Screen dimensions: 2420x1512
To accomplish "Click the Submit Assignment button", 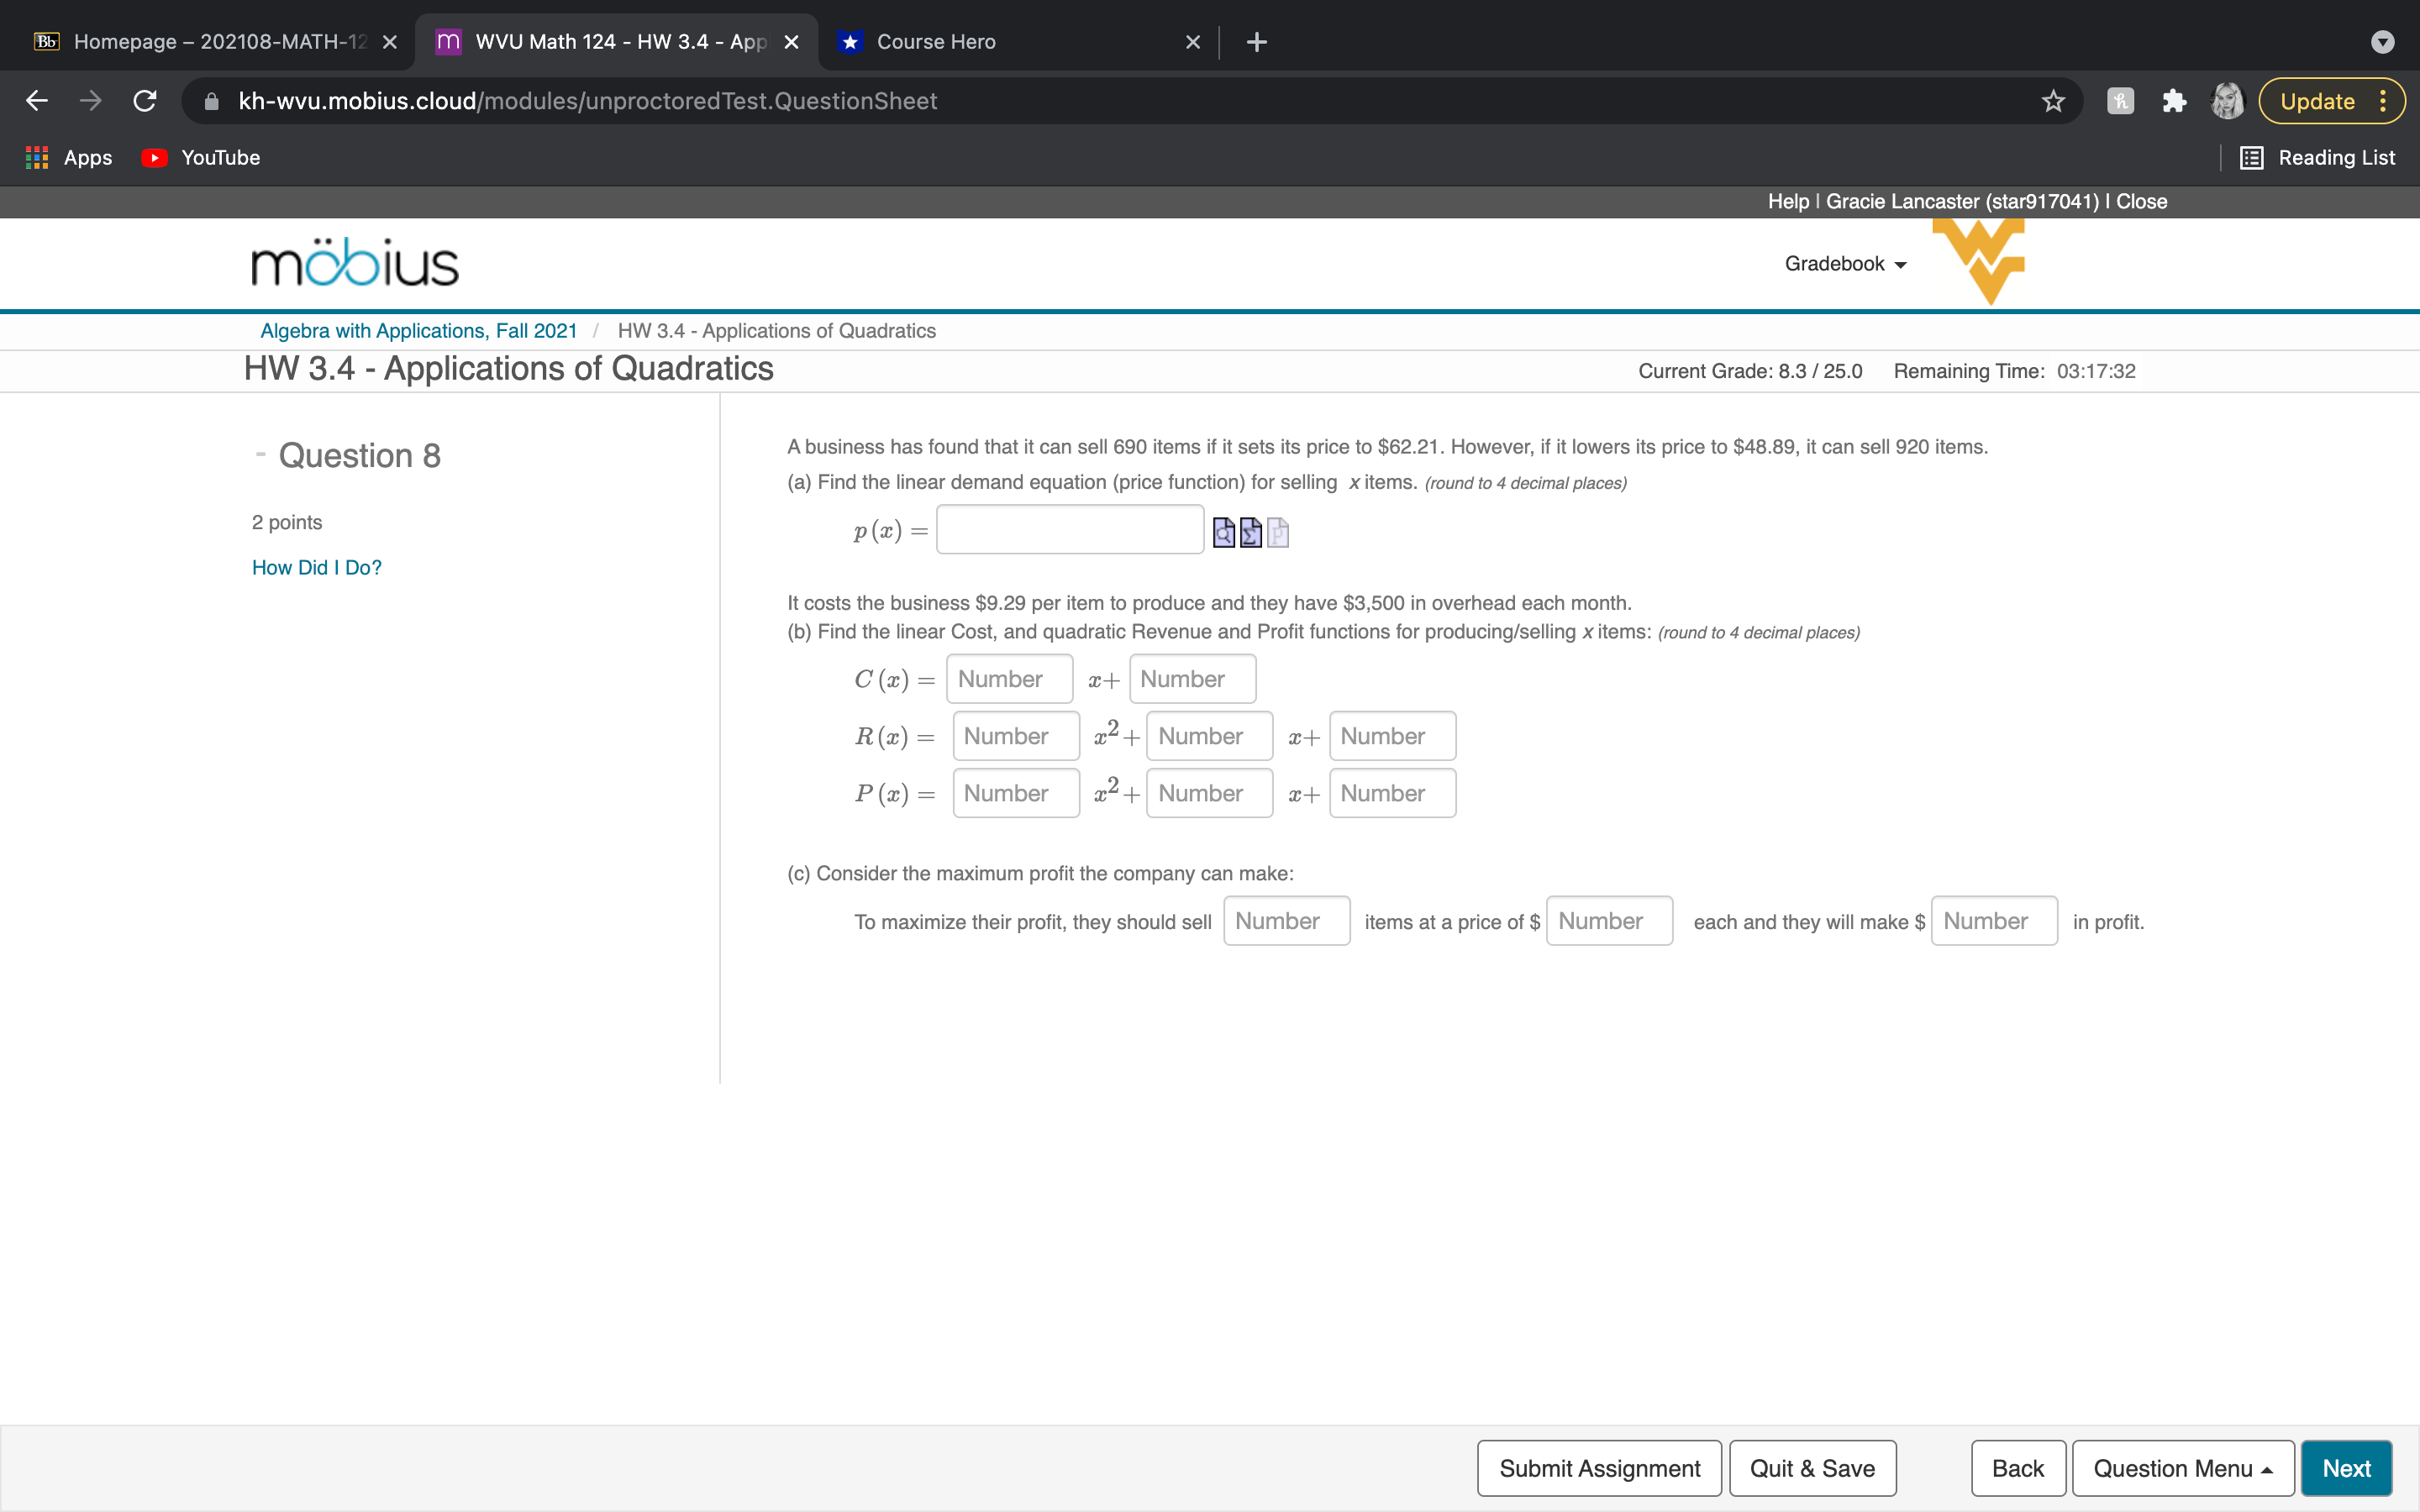I will pyautogui.click(x=1598, y=1467).
